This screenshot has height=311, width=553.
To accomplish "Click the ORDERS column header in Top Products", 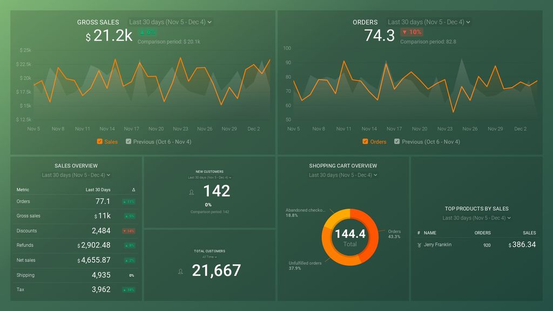I will coord(482,233).
